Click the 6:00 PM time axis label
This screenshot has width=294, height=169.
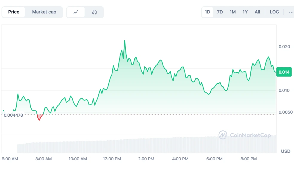click(x=214, y=159)
